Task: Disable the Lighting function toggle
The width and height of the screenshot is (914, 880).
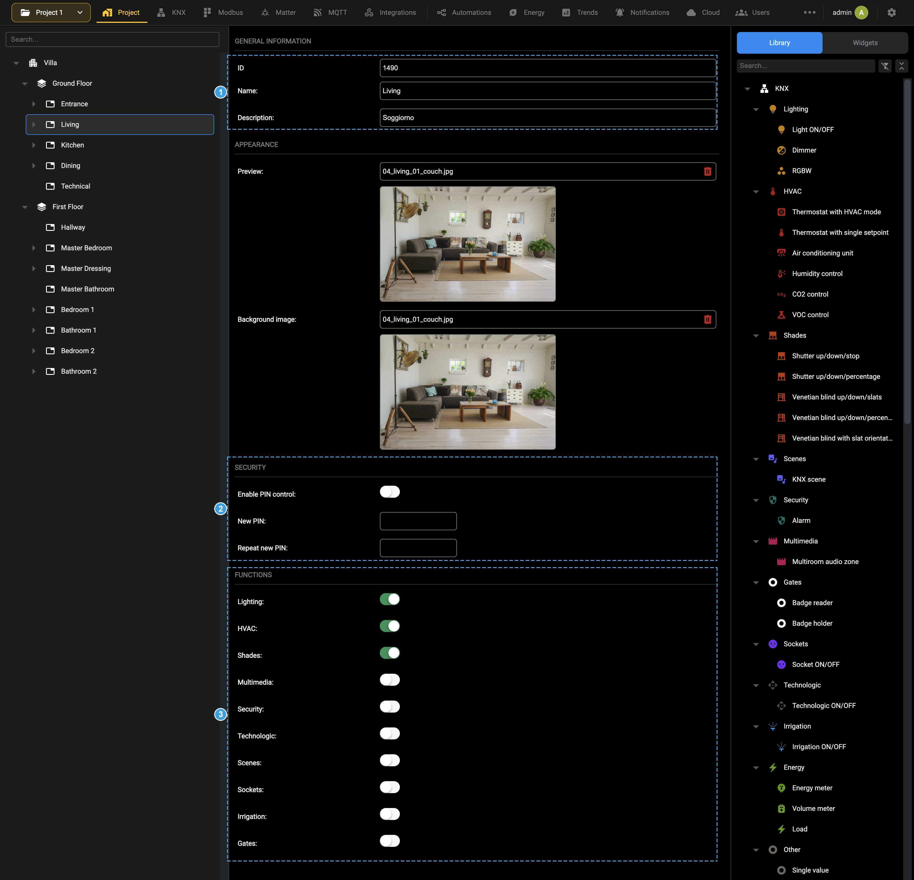Action: tap(390, 599)
